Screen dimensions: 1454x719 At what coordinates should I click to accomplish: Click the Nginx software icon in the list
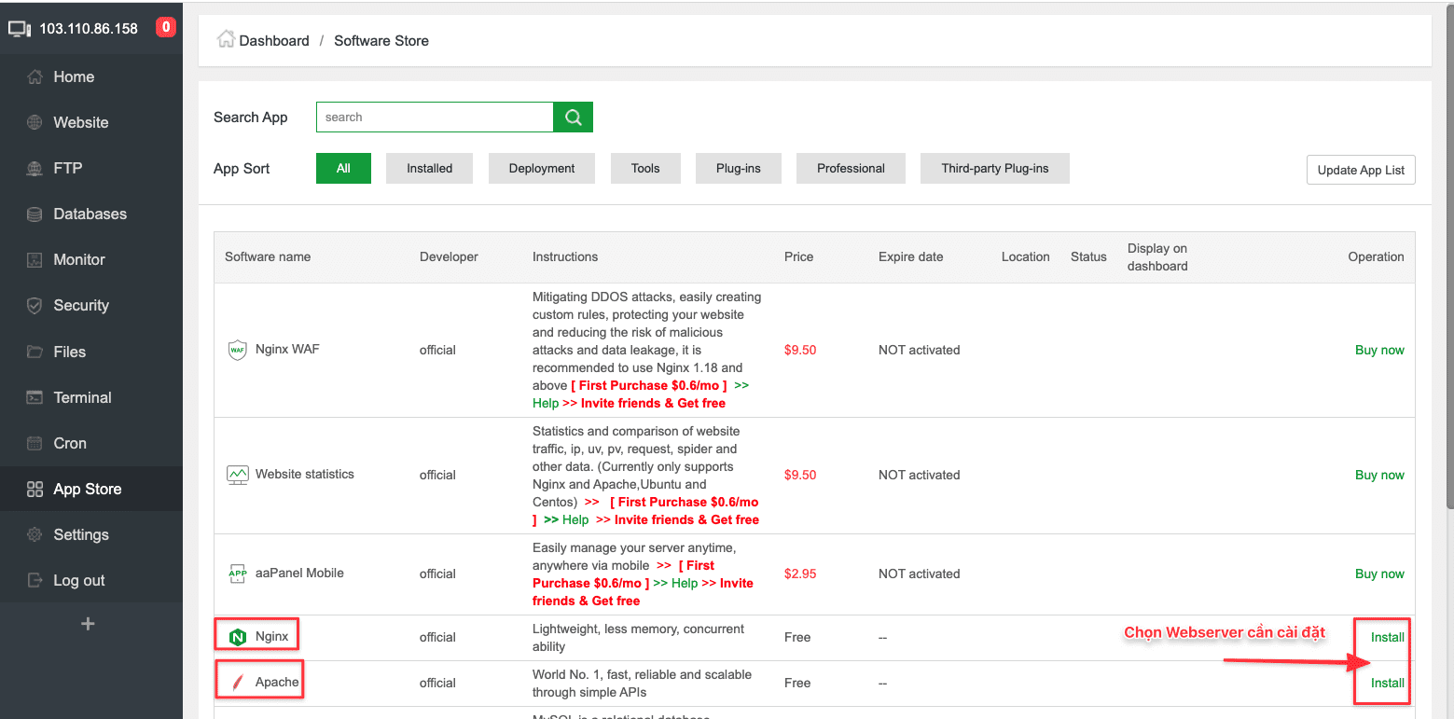pos(236,635)
